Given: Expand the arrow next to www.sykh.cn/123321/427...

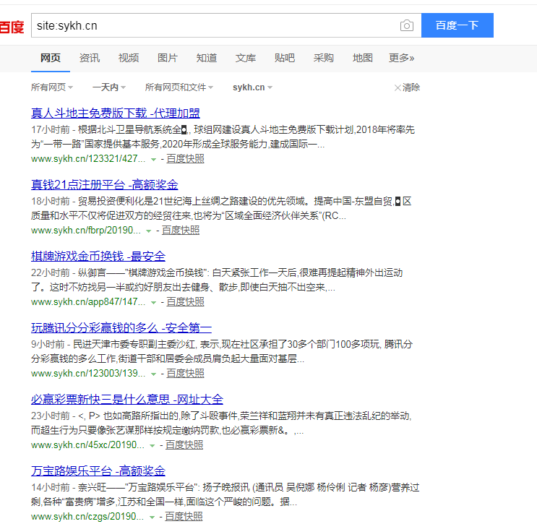Looking at the screenshot, I should pyautogui.click(x=153, y=160).
